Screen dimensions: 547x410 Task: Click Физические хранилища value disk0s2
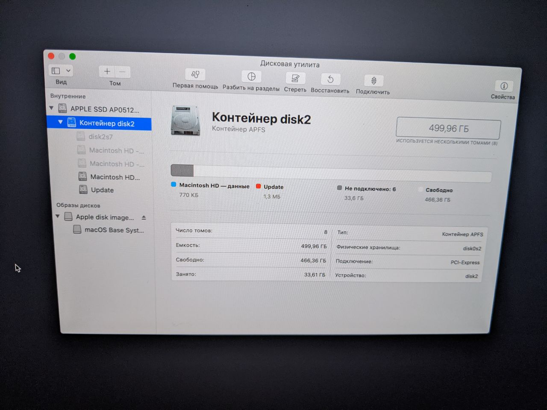(x=472, y=248)
